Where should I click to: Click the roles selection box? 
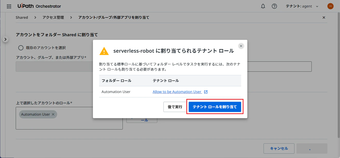(x=69, y=118)
